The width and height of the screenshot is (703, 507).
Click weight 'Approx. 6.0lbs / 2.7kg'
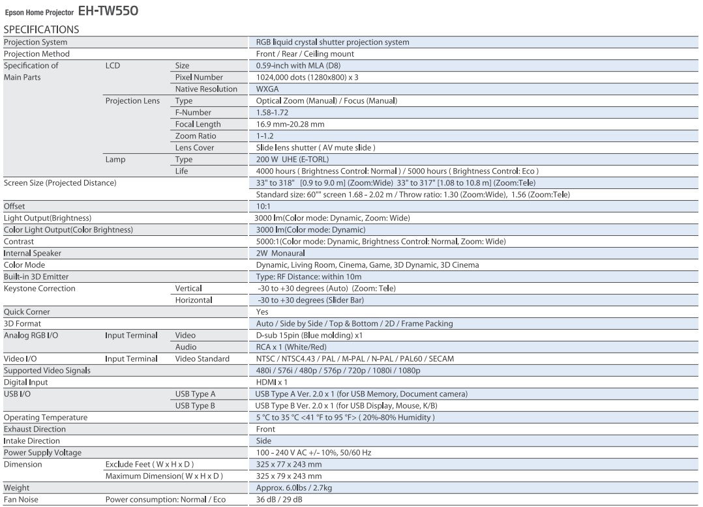tap(293, 487)
